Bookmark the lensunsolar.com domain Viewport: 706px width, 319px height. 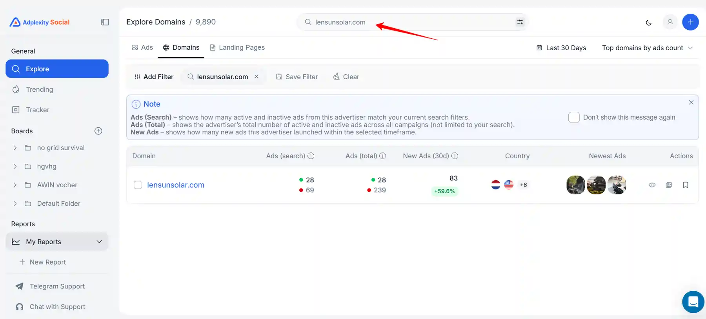pos(686,185)
